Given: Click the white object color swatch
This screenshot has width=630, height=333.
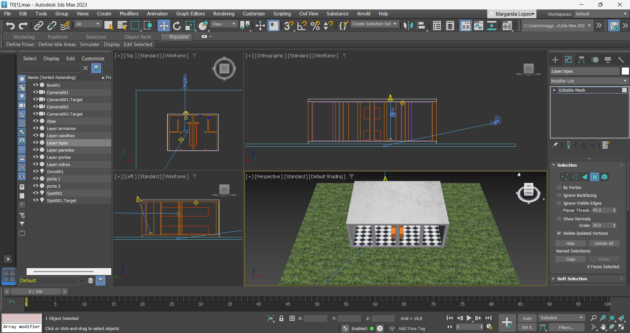Looking at the screenshot, I should 625,71.
